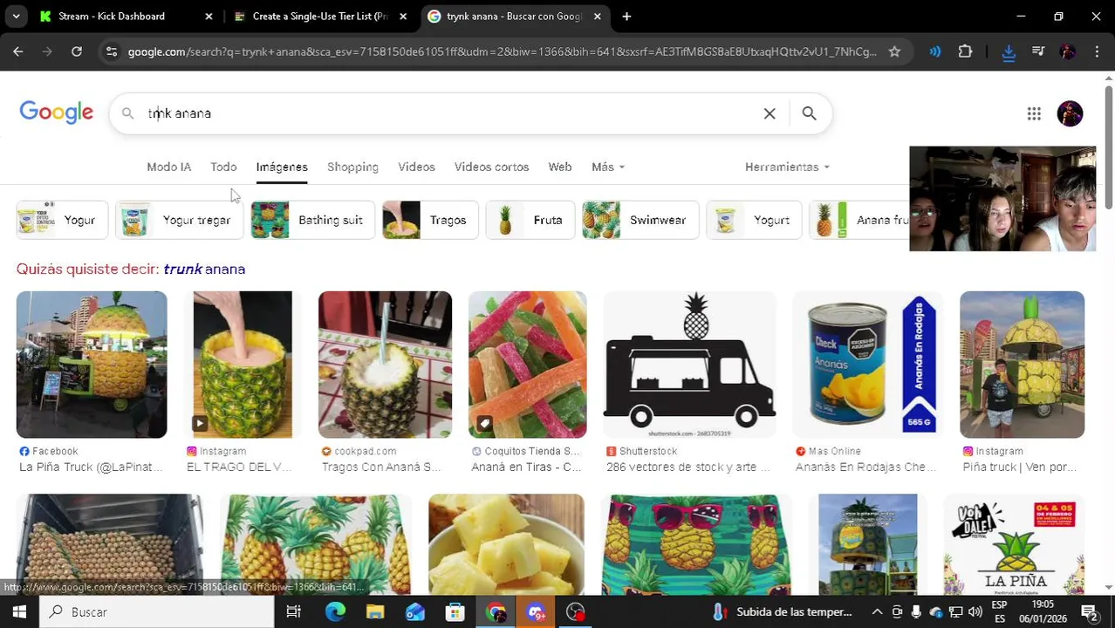Open the Google apps grid
Viewport: 1115px width, 628px height.
point(1034,113)
